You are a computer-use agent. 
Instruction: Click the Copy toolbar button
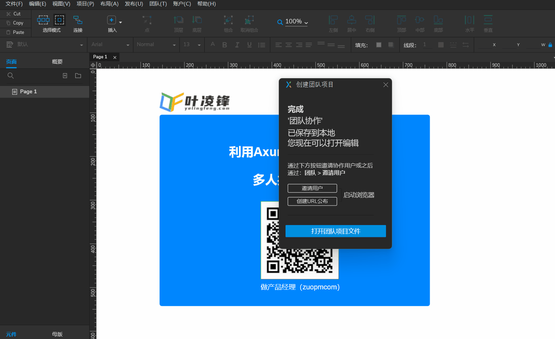click(15, 23)
